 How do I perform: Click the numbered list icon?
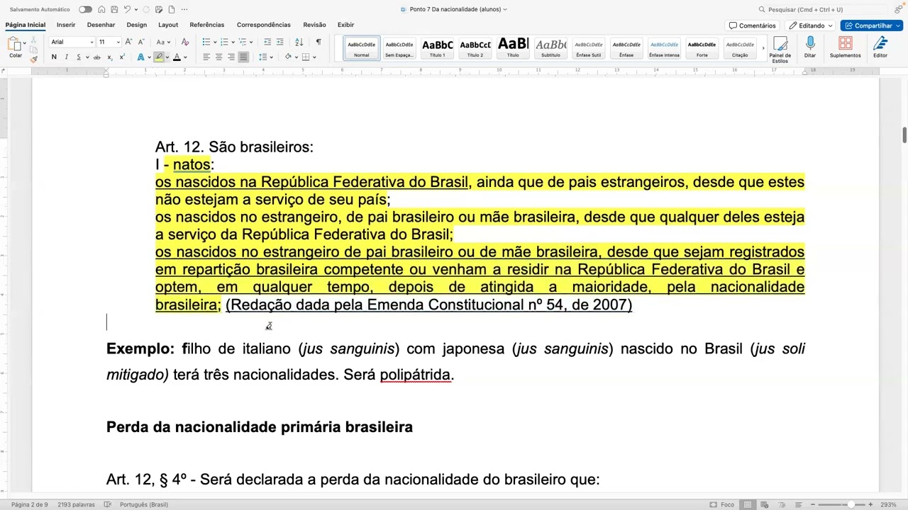pyautogui.click(x=224, y=42)
